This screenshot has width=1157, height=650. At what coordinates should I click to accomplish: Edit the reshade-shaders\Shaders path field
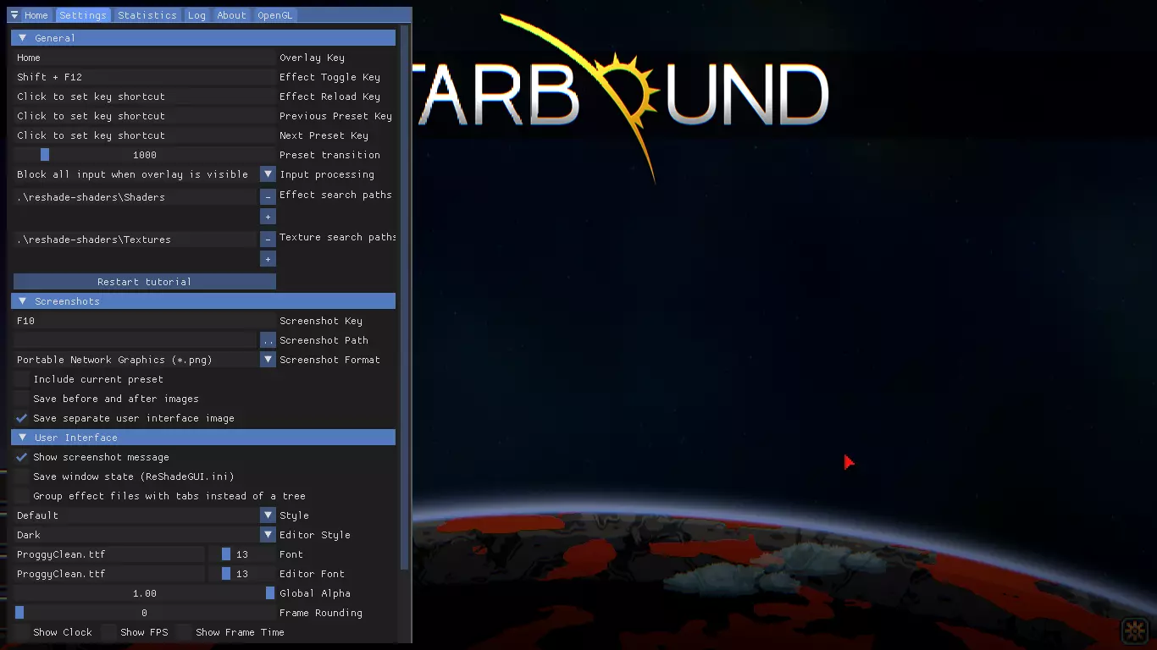coord(135,197)
